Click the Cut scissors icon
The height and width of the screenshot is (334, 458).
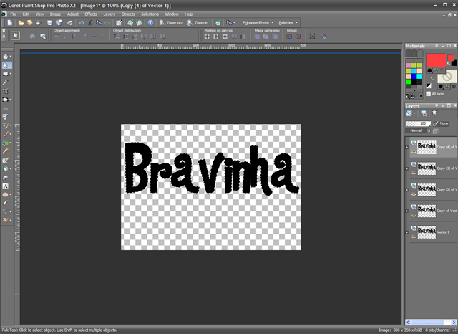pos(90,22)
